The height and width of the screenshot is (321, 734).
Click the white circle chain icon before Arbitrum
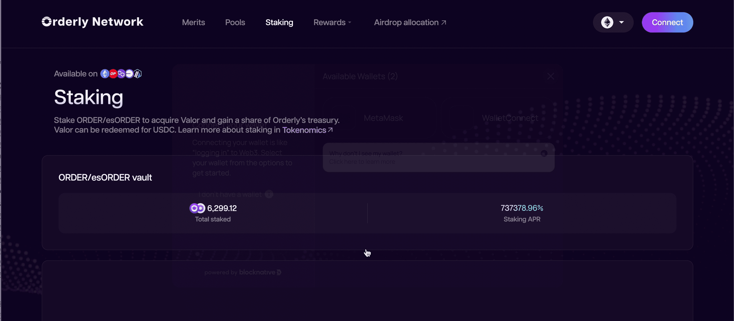pos(129,74)
